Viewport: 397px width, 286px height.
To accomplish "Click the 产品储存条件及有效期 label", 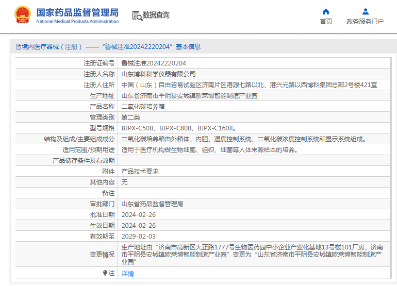I will click(x=84, y=161).
